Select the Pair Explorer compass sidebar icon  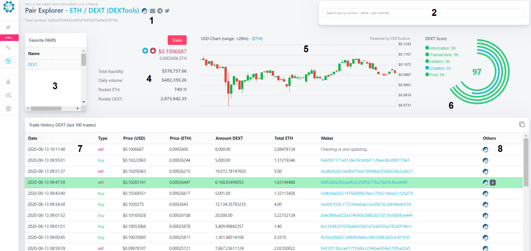(8, 61)
